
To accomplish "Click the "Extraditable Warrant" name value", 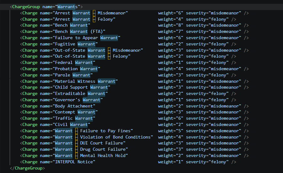I will coord(80,94).
